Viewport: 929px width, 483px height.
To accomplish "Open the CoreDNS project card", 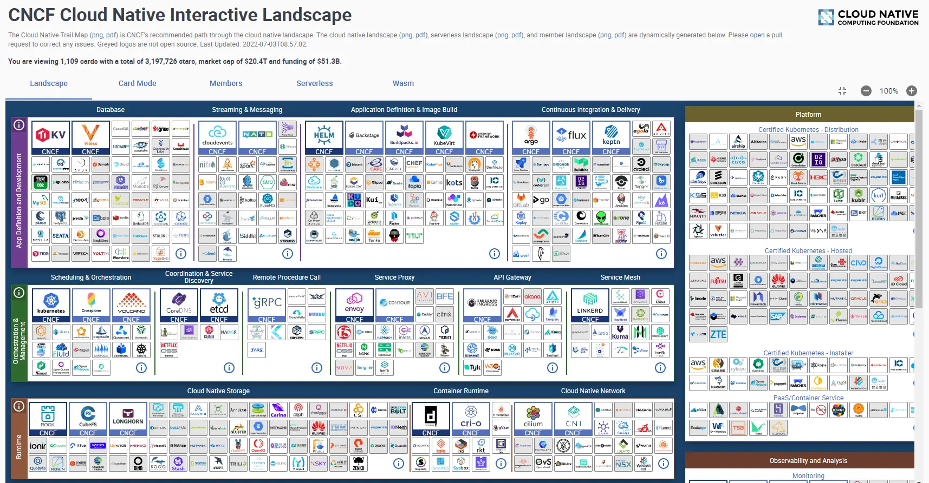I will point(179,306).
